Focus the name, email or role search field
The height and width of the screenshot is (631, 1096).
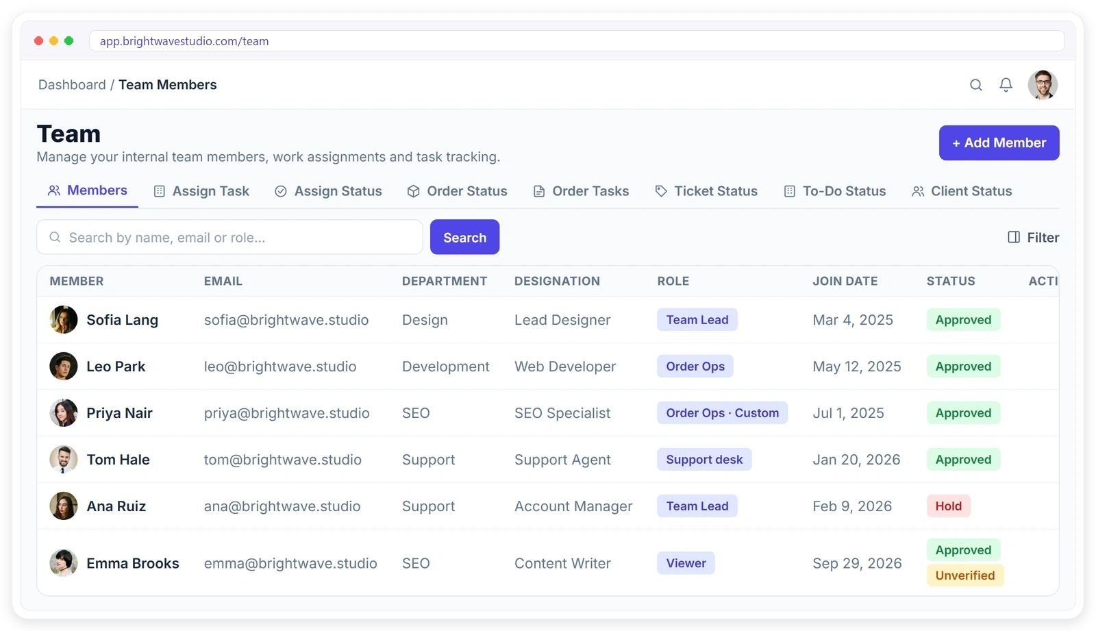(x=229, y=237)
